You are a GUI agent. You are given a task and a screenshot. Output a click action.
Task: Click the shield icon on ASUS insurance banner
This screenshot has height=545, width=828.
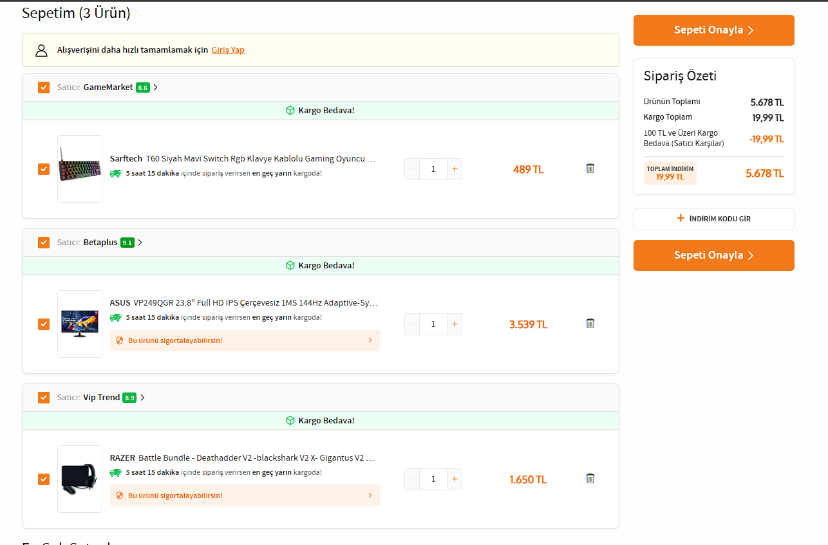pos(119,340)
